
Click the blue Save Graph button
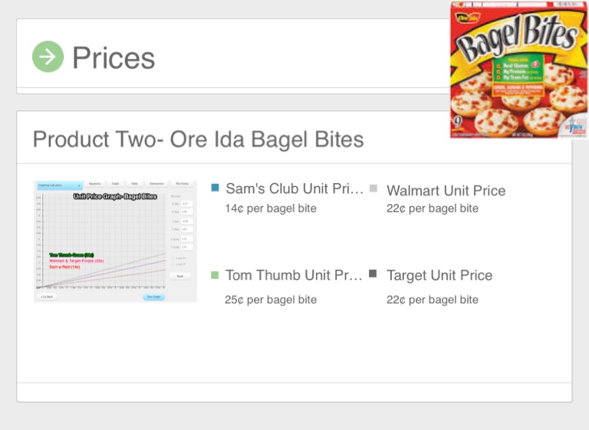(x=153, y=296)
